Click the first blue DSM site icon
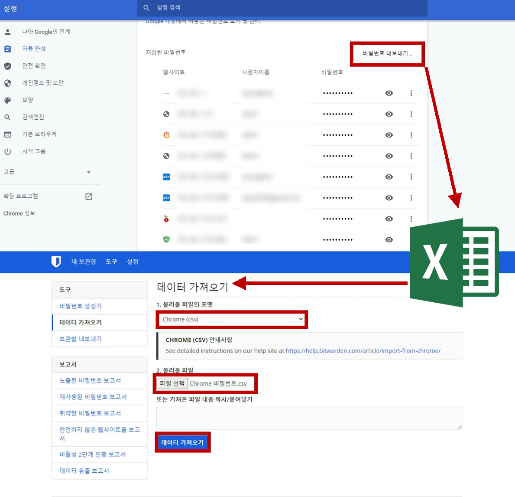515x497 pixels. coord(166,177)
